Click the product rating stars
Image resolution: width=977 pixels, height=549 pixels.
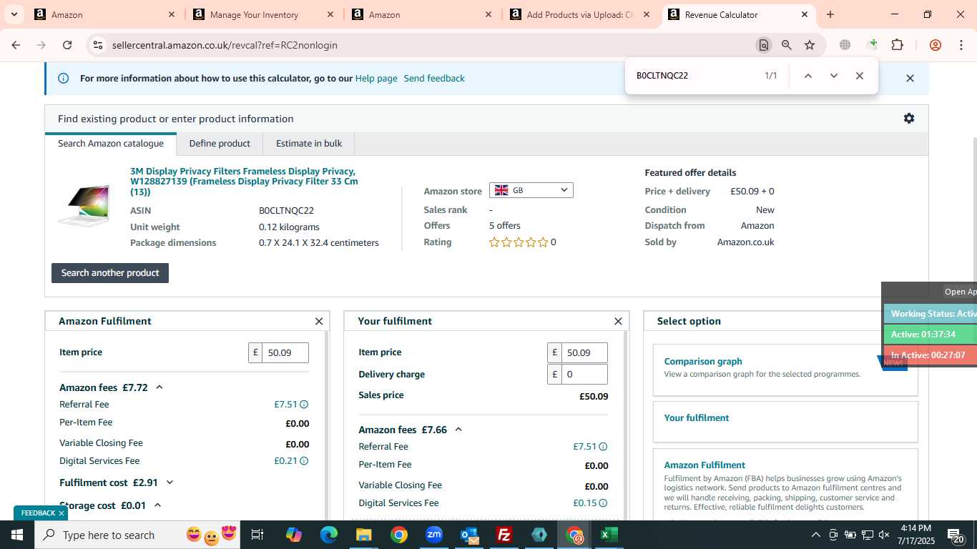tap(519, 242)
